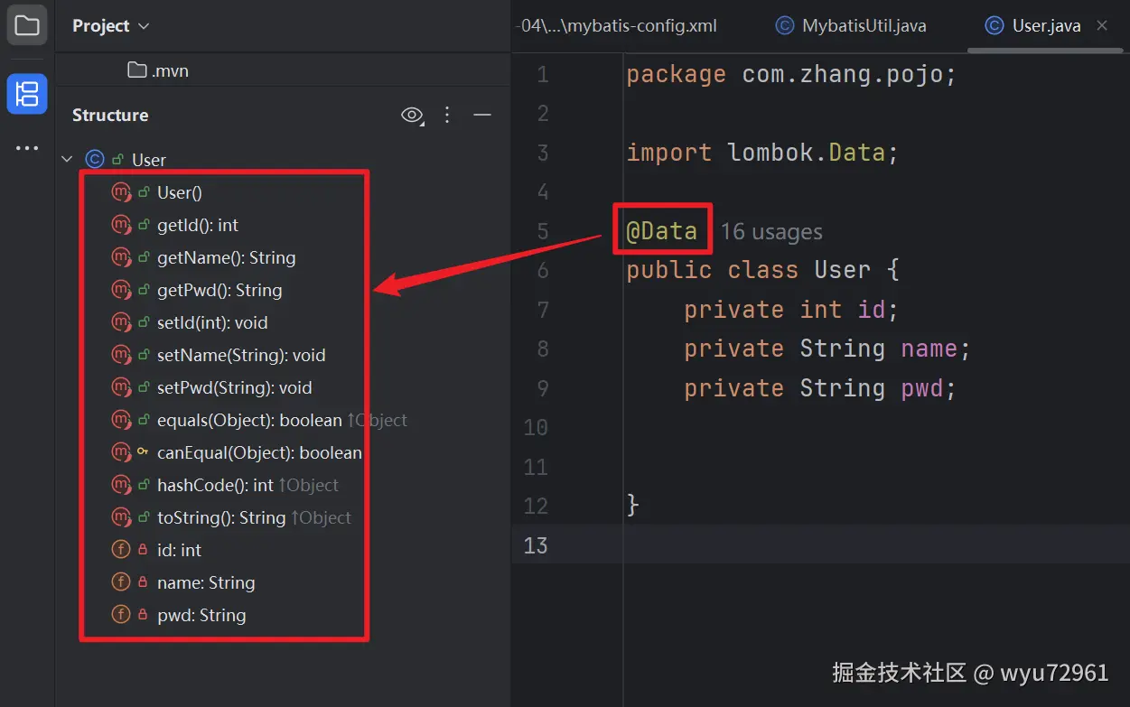Select field id: int
The width and height of the screenshot is (1130, 707).
click(179, 550)
